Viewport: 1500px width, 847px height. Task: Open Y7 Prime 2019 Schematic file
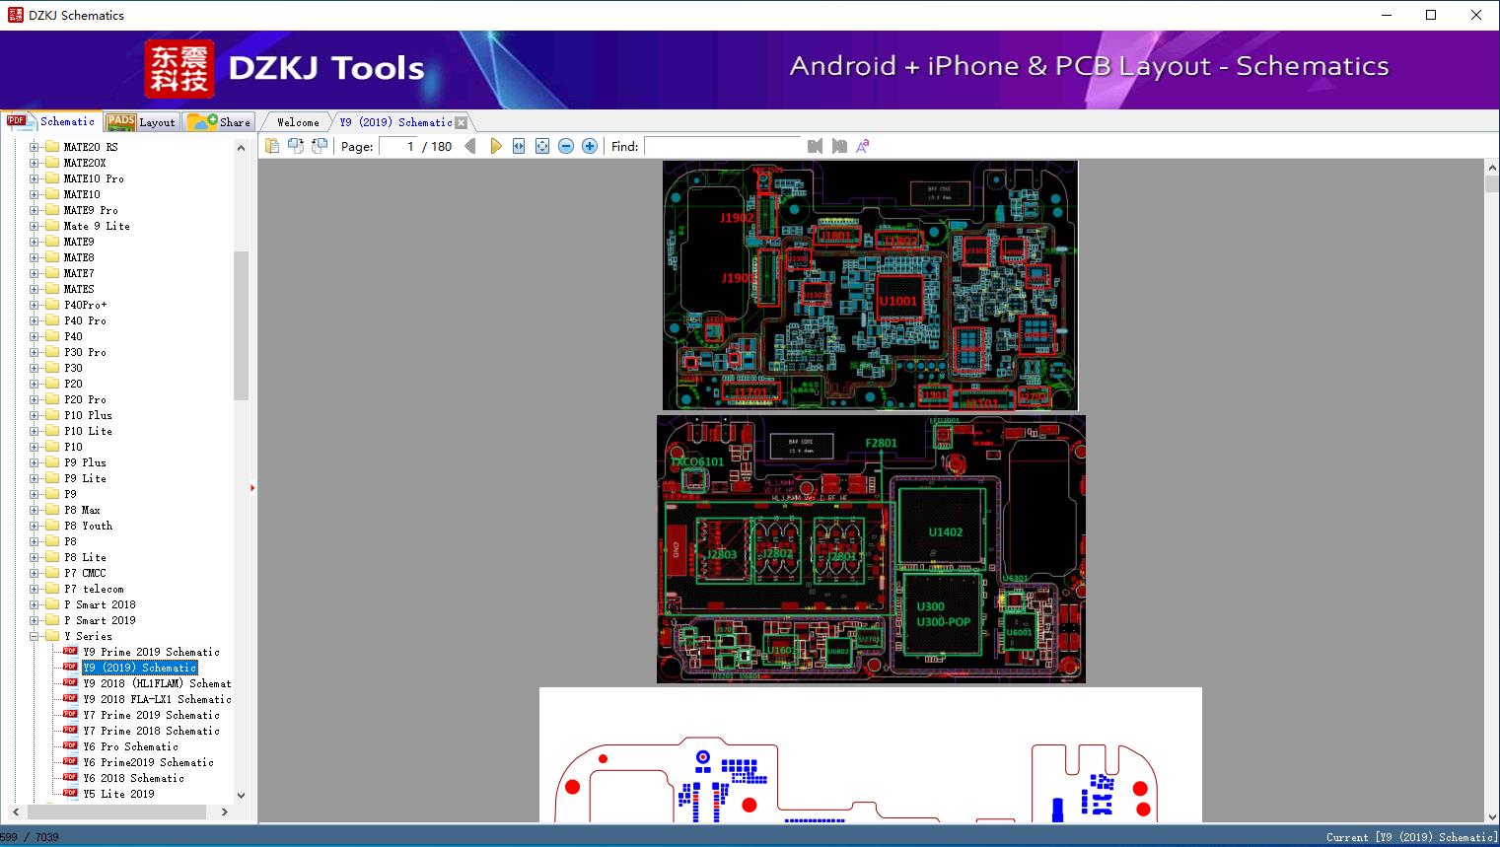(151, 715)
